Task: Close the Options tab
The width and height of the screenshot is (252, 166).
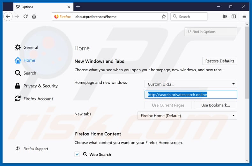Action: [x=69, y=7]
